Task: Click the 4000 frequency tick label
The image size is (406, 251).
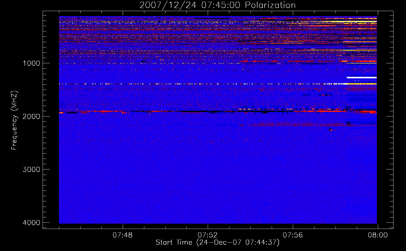Action: coord(31,223)
